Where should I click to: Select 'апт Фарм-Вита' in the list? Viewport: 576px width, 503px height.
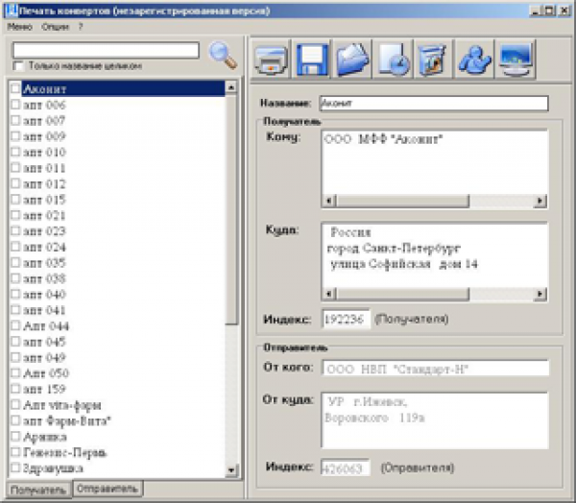coord(67,420)
